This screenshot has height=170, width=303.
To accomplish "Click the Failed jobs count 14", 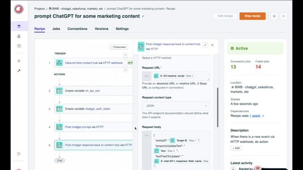I will coord(258,67).
